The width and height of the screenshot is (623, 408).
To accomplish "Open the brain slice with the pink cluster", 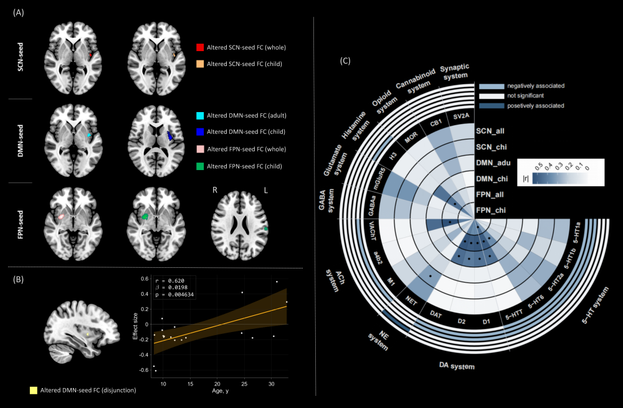I will (x=73, y=224).
